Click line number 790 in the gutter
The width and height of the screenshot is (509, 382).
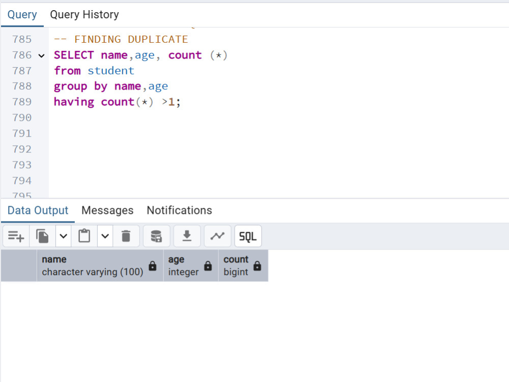[22, 118]
